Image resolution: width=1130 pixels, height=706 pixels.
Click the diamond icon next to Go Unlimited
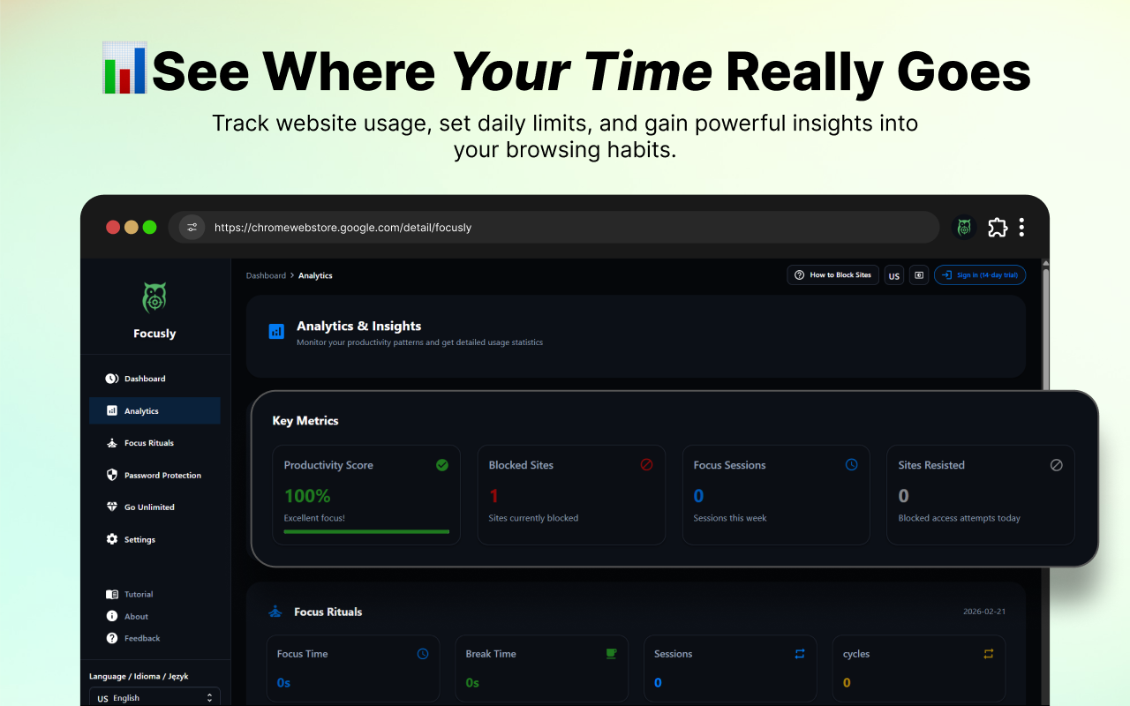(112, 507)
